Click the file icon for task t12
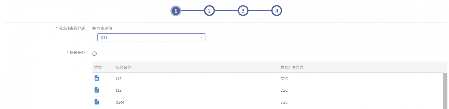 [97, 90]
